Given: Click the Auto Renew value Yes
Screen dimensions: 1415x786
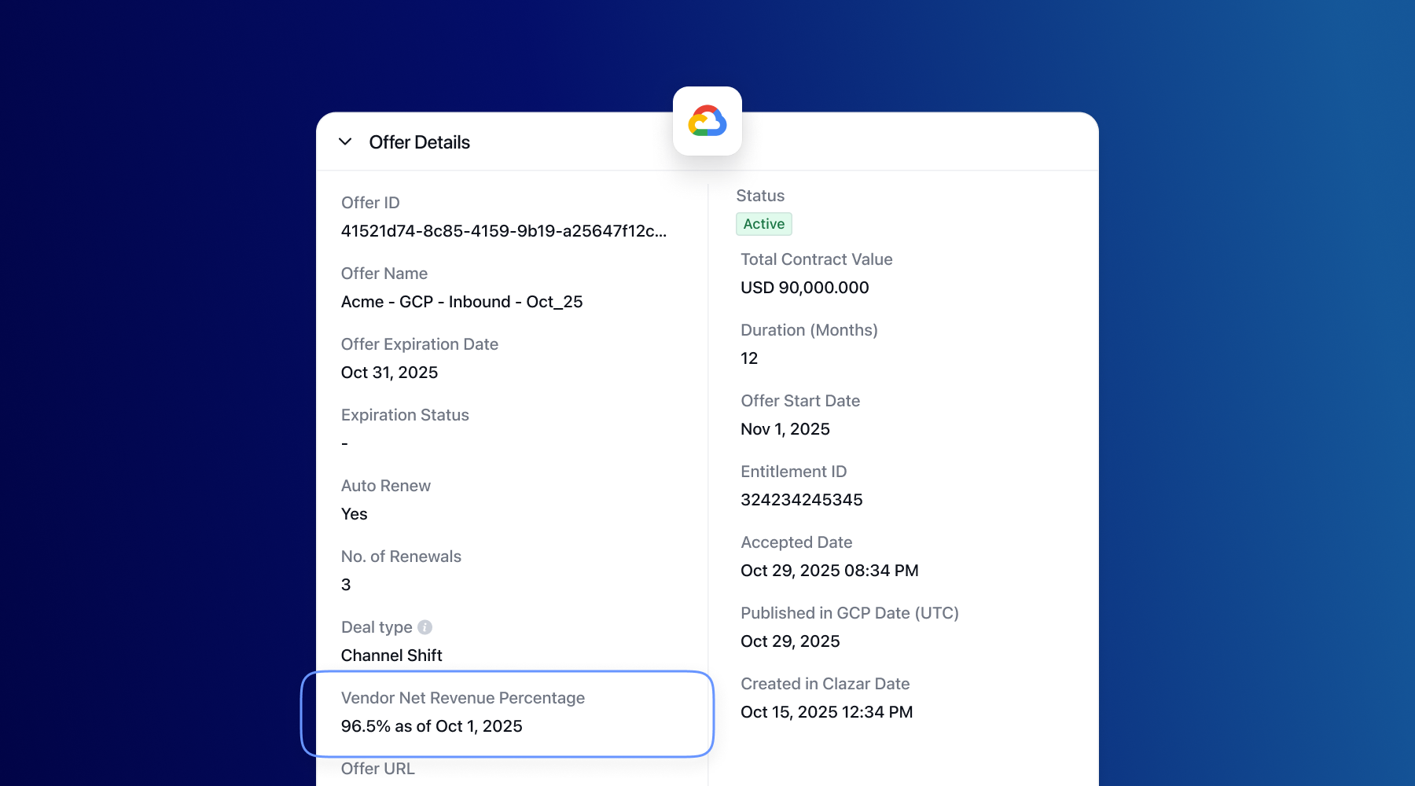Looking at the screenshot, I should (x=354, y=514).
